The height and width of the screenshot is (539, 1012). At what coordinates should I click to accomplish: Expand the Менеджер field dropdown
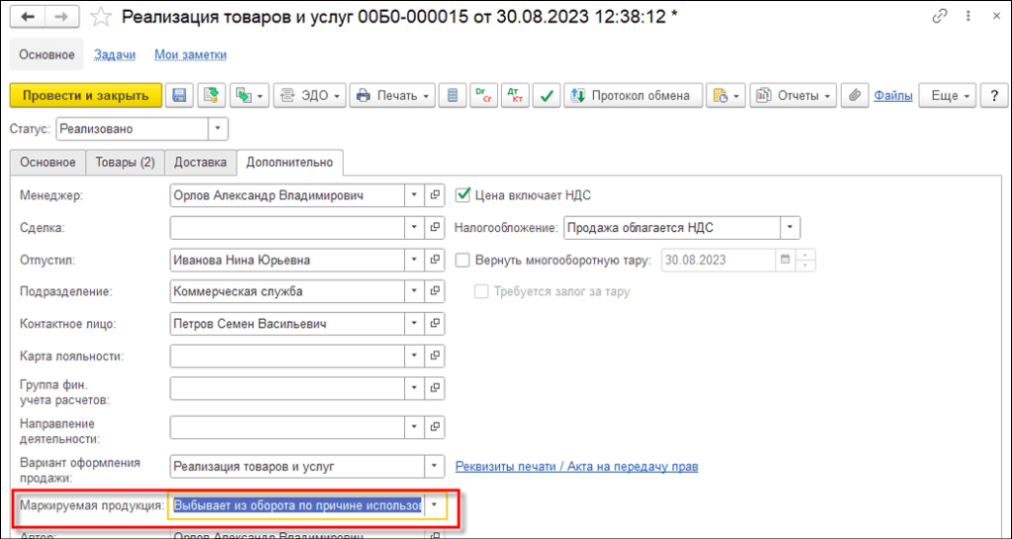414,195
